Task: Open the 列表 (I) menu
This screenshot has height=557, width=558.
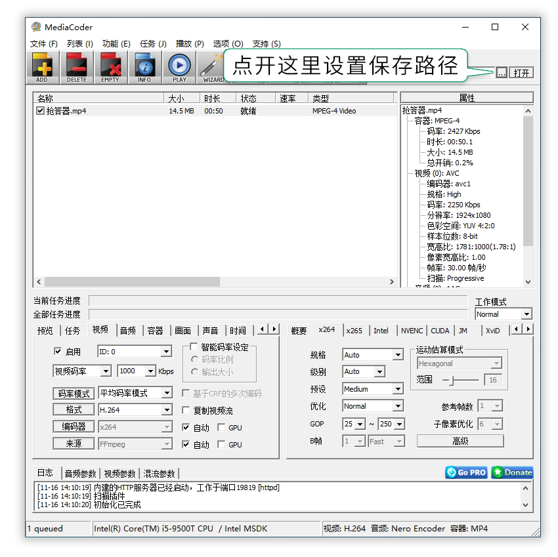Action: coord(79,44)
